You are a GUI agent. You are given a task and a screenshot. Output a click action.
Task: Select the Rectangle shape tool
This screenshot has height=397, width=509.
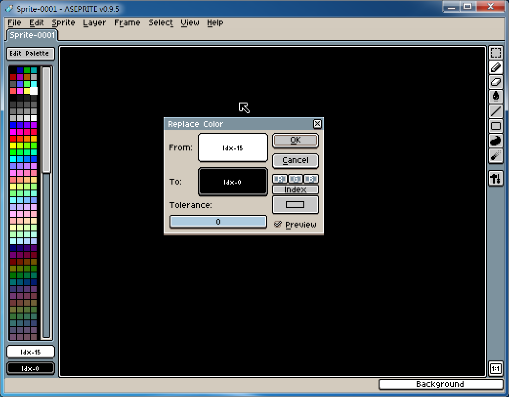[495, 126]
